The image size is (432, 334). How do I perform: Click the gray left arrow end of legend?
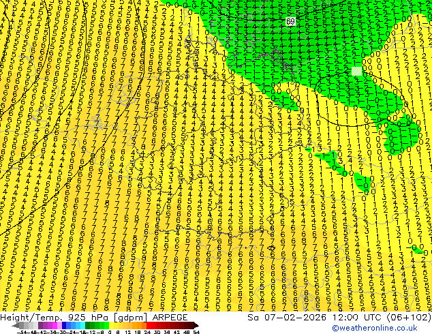tap(16, 325)
